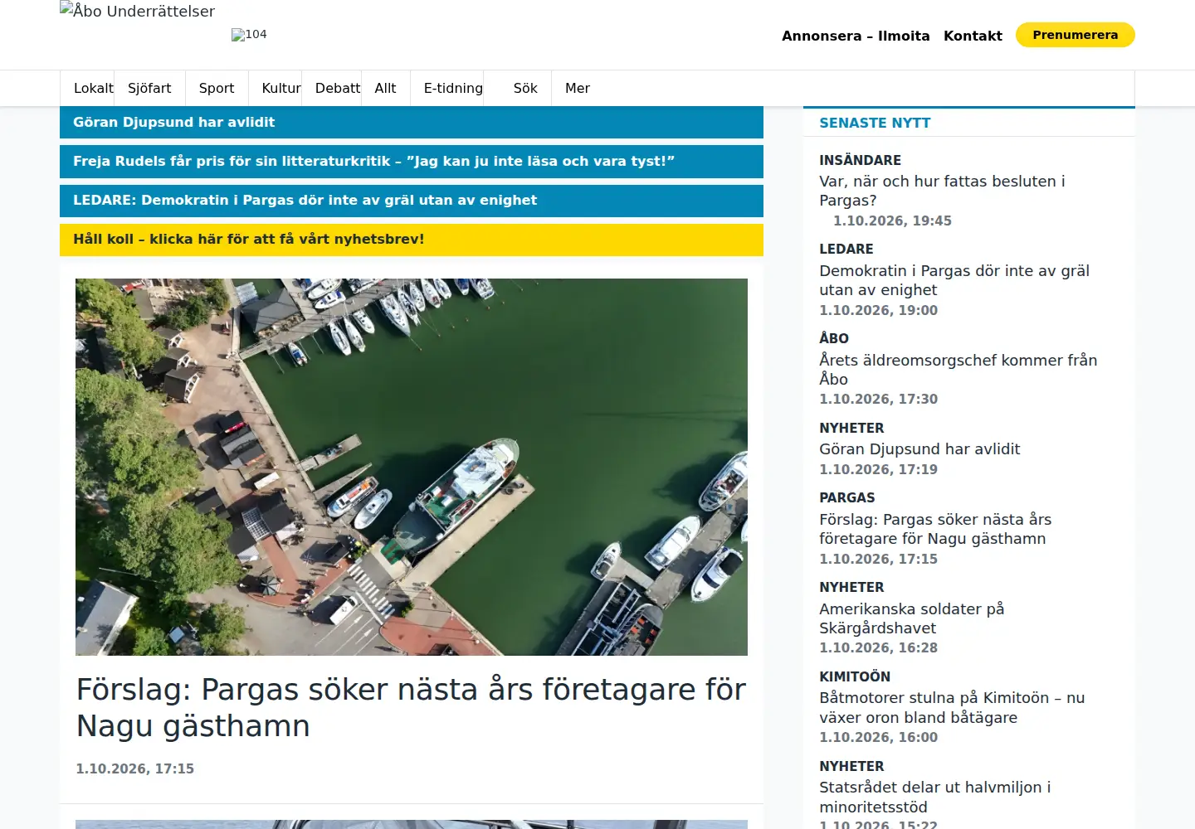Open banner Göran Djupsund har avlidit

(x=412, y=122)
